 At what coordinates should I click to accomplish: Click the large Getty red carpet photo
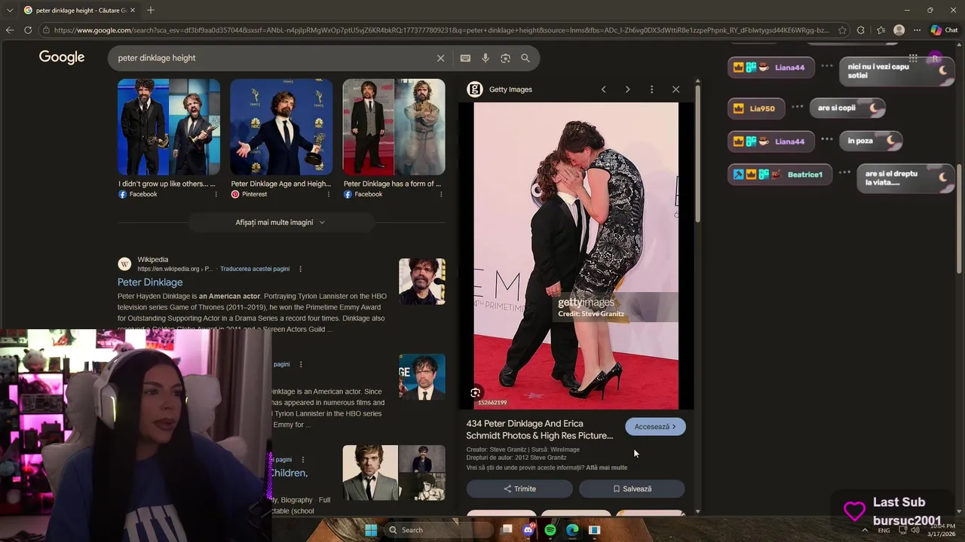pos(576,256)
